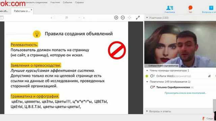The height and width of the screenshot is (121, 216).
Task: Click headset icon next to Oriflame WebEx
Action: pyautogui.click(x=152, y=76)
